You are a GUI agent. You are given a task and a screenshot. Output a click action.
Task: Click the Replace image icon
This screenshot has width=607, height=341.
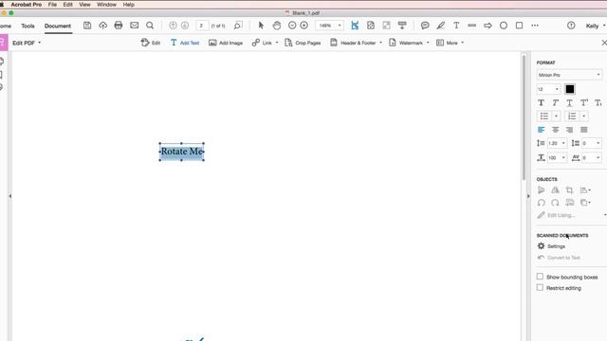point(569,203)
